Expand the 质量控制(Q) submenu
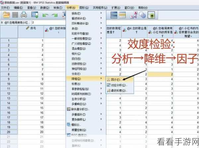Viewport: 199px width, 148px height. pyautogui.click(x=86, y=130)
